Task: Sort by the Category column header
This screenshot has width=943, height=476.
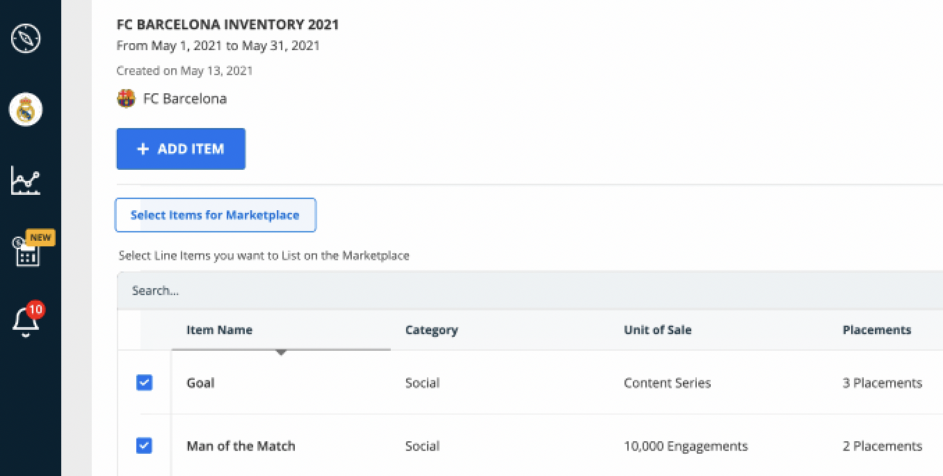Action: coord(431,330)
